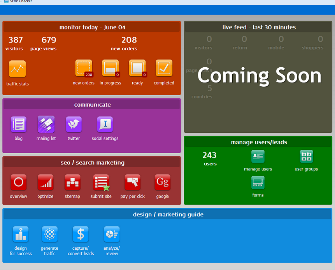This screenshot has width=335, height=270.
Task: Open the mailing list icon
Action: (x=46, y=124)
